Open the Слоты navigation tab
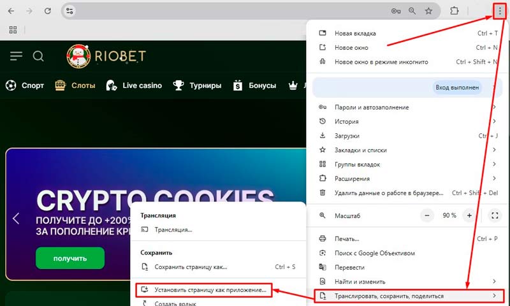 click(x=75, y=85)
